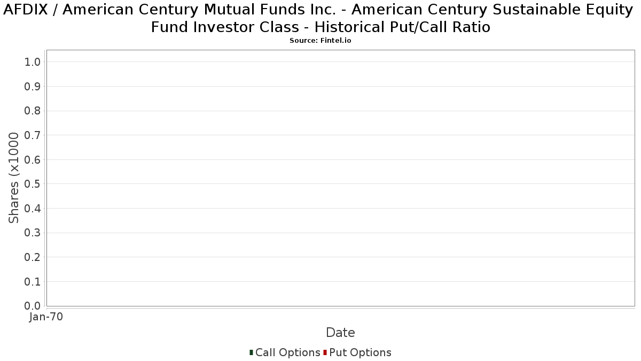This screenshot has height=361, width=641.
Task: Click the 0.8 y-axis tick label
Action: click(33, 111)
